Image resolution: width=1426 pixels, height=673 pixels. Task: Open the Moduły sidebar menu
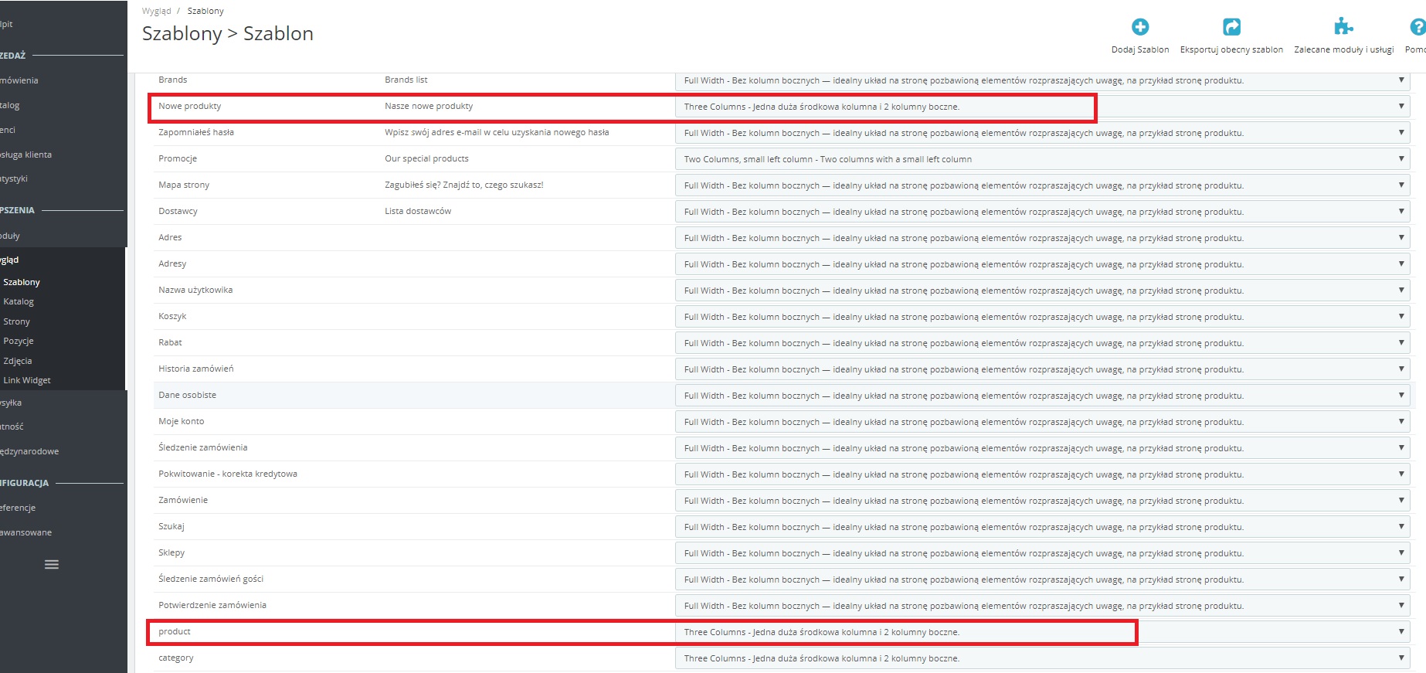pos(10,236)
